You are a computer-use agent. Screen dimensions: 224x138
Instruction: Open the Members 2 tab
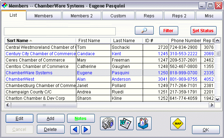[82, 16]
